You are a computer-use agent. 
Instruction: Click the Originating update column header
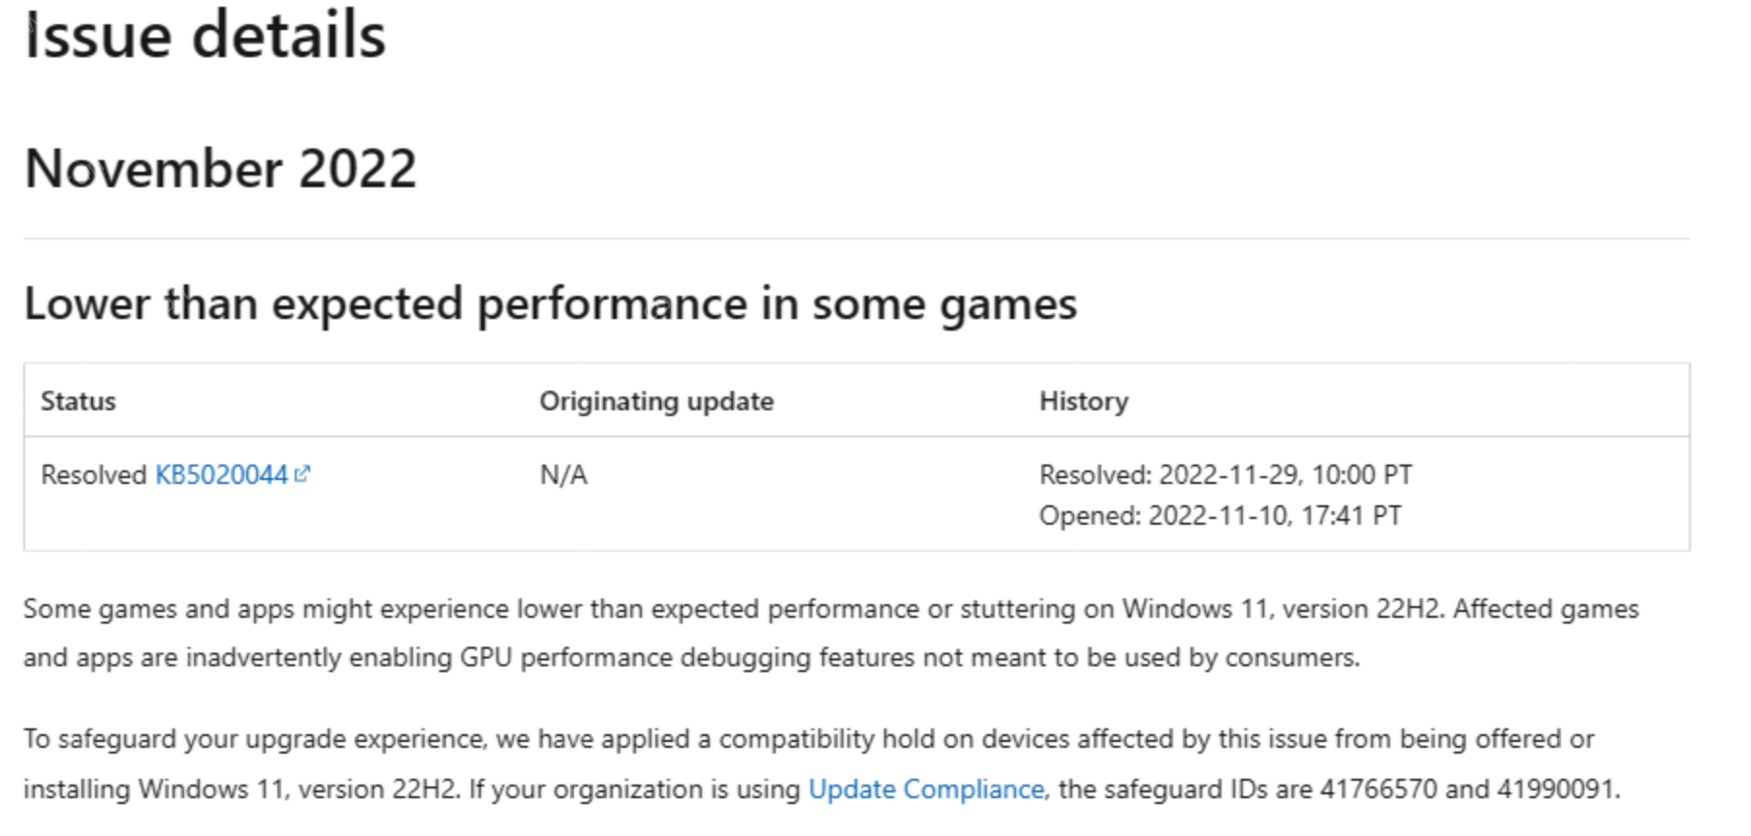pos(656,402)
